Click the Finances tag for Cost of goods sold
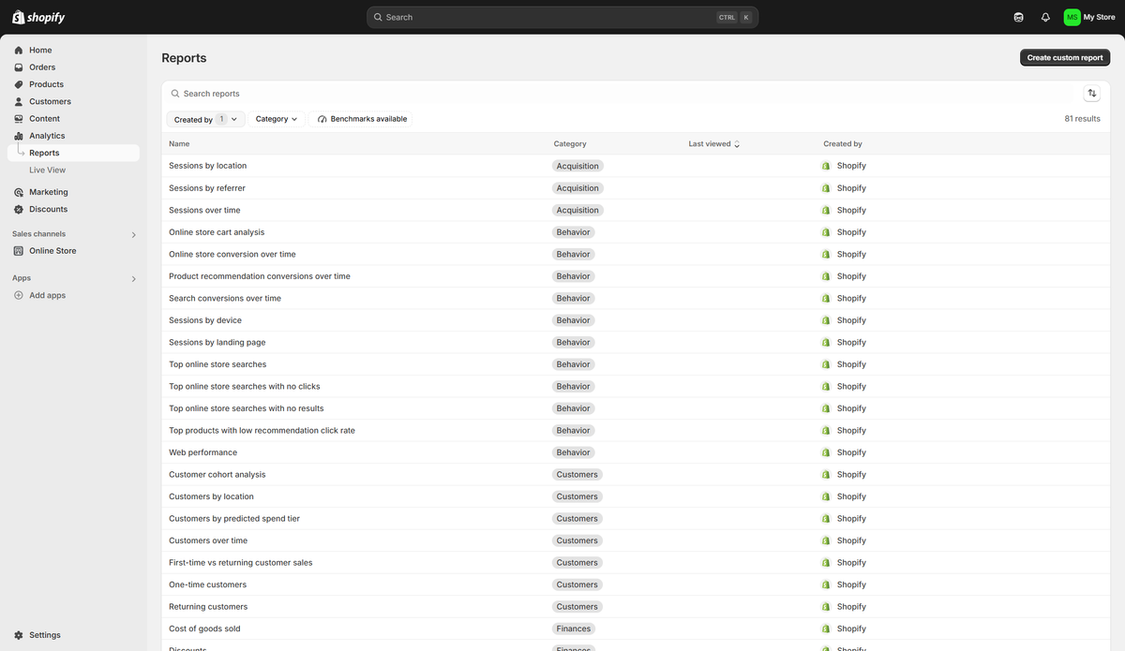The width and height of the screenshot is (1125, 651). point(574,629)
